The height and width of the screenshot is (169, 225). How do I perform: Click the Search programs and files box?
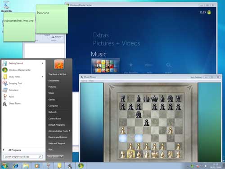point(23,157)
